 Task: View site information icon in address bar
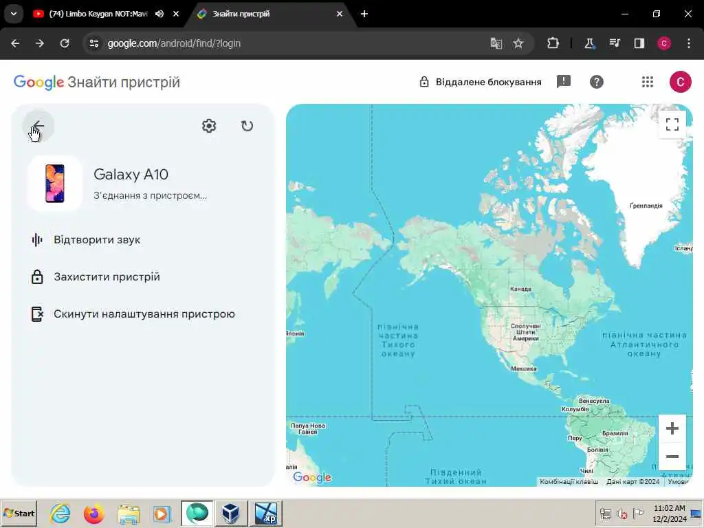(x=94, y=43)
